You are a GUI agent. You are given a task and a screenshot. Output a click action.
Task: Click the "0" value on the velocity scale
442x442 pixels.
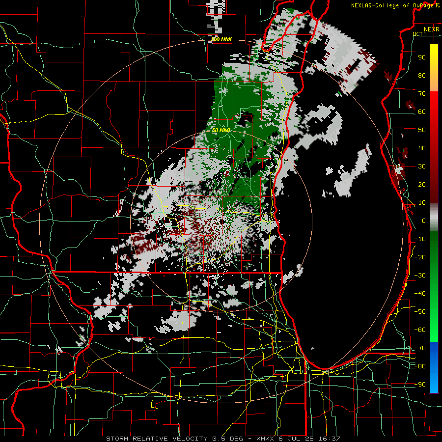click(x=424, y=221)
